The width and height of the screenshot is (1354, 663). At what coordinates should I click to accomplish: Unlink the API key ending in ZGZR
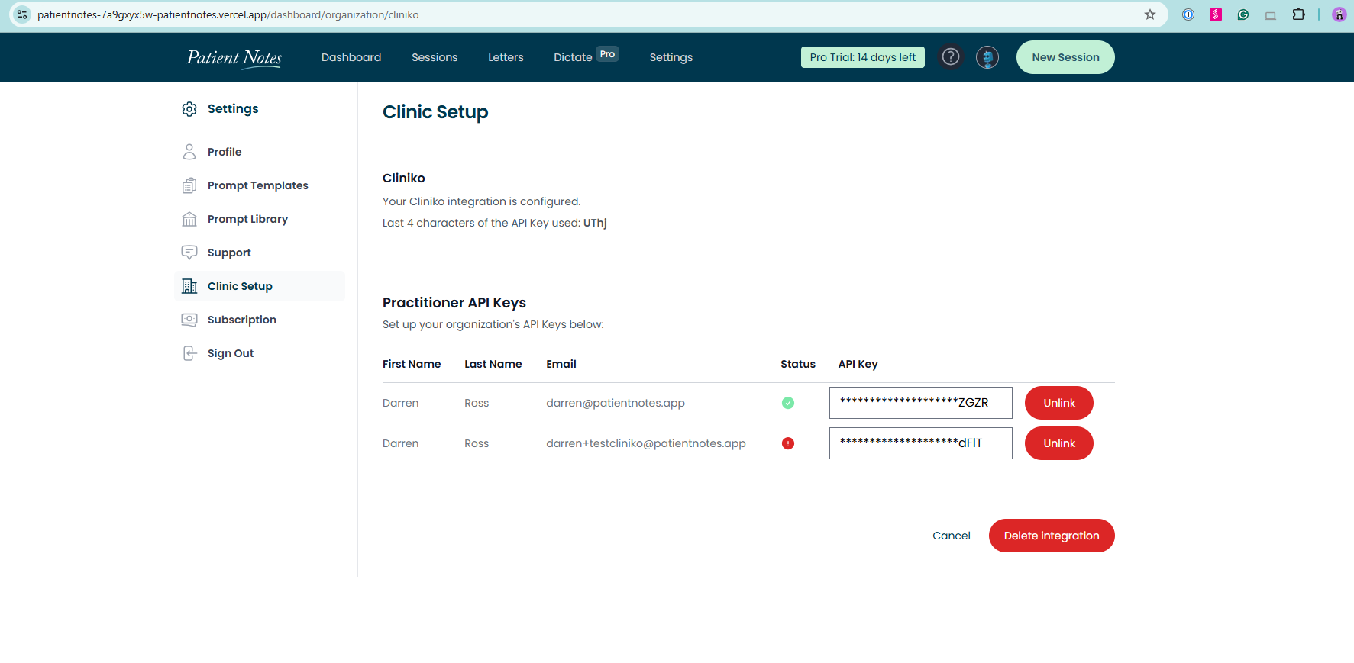click(1059, 403)
